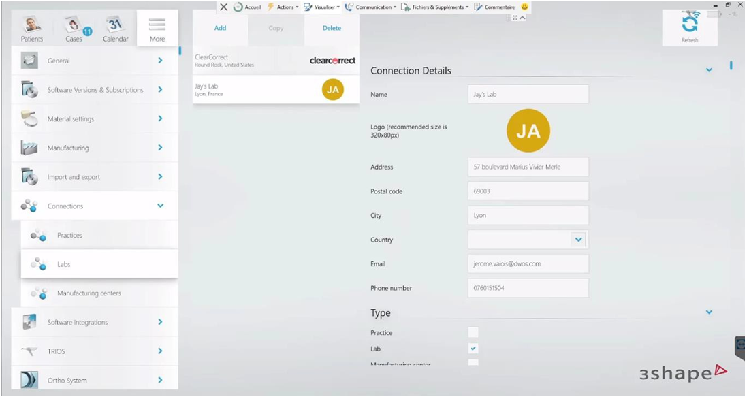
Task: Click the Add connection button
Action: coord(220,28)
